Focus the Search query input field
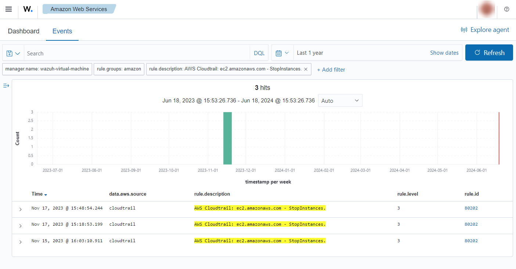The width and height of the screenshot is (516, 269). coord(136,53)
